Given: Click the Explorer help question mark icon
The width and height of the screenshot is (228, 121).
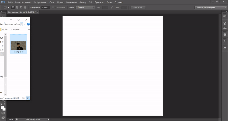Looking at the screenshot, I should click(x=28, y=24).
